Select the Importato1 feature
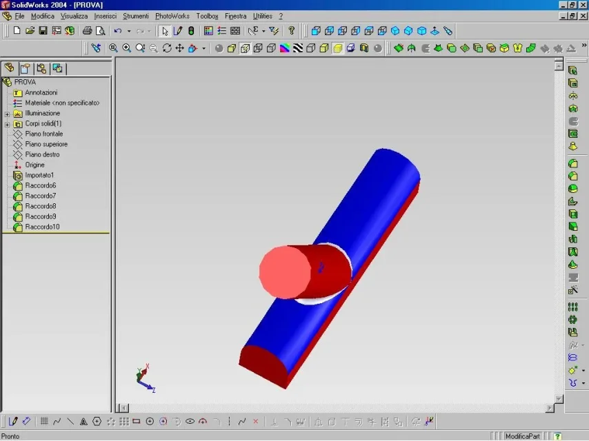Viewport: 589px width, 441px height. point(39,175)
